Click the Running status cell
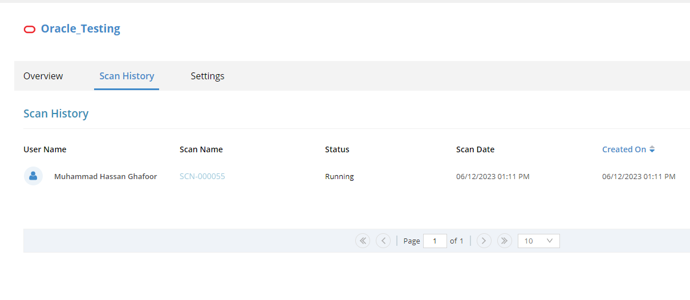Image resolution: width=690 pixels, height=300 pixels. pos(339,177)
